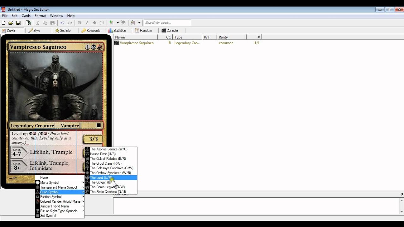This screenshot has width=404, height=227.
Task: Open the Add card dropdown arrow
Action: pos(117,23)
